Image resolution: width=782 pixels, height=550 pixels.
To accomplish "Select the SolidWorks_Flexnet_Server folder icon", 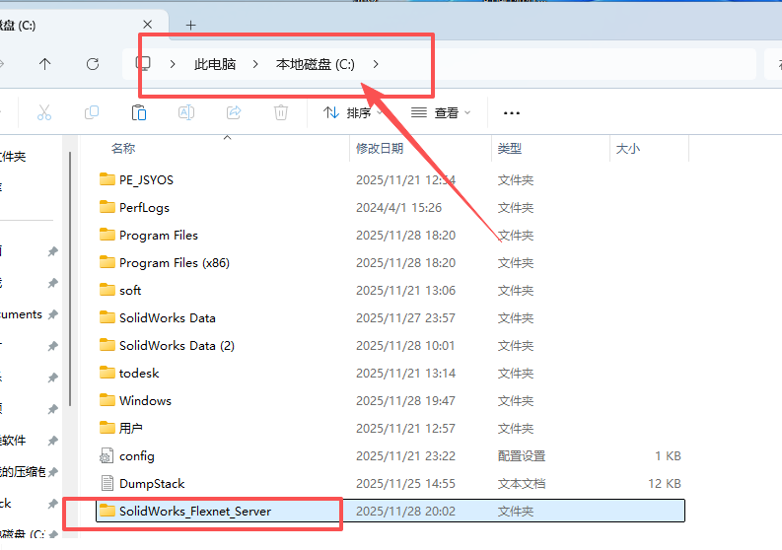I will (107, 511).
